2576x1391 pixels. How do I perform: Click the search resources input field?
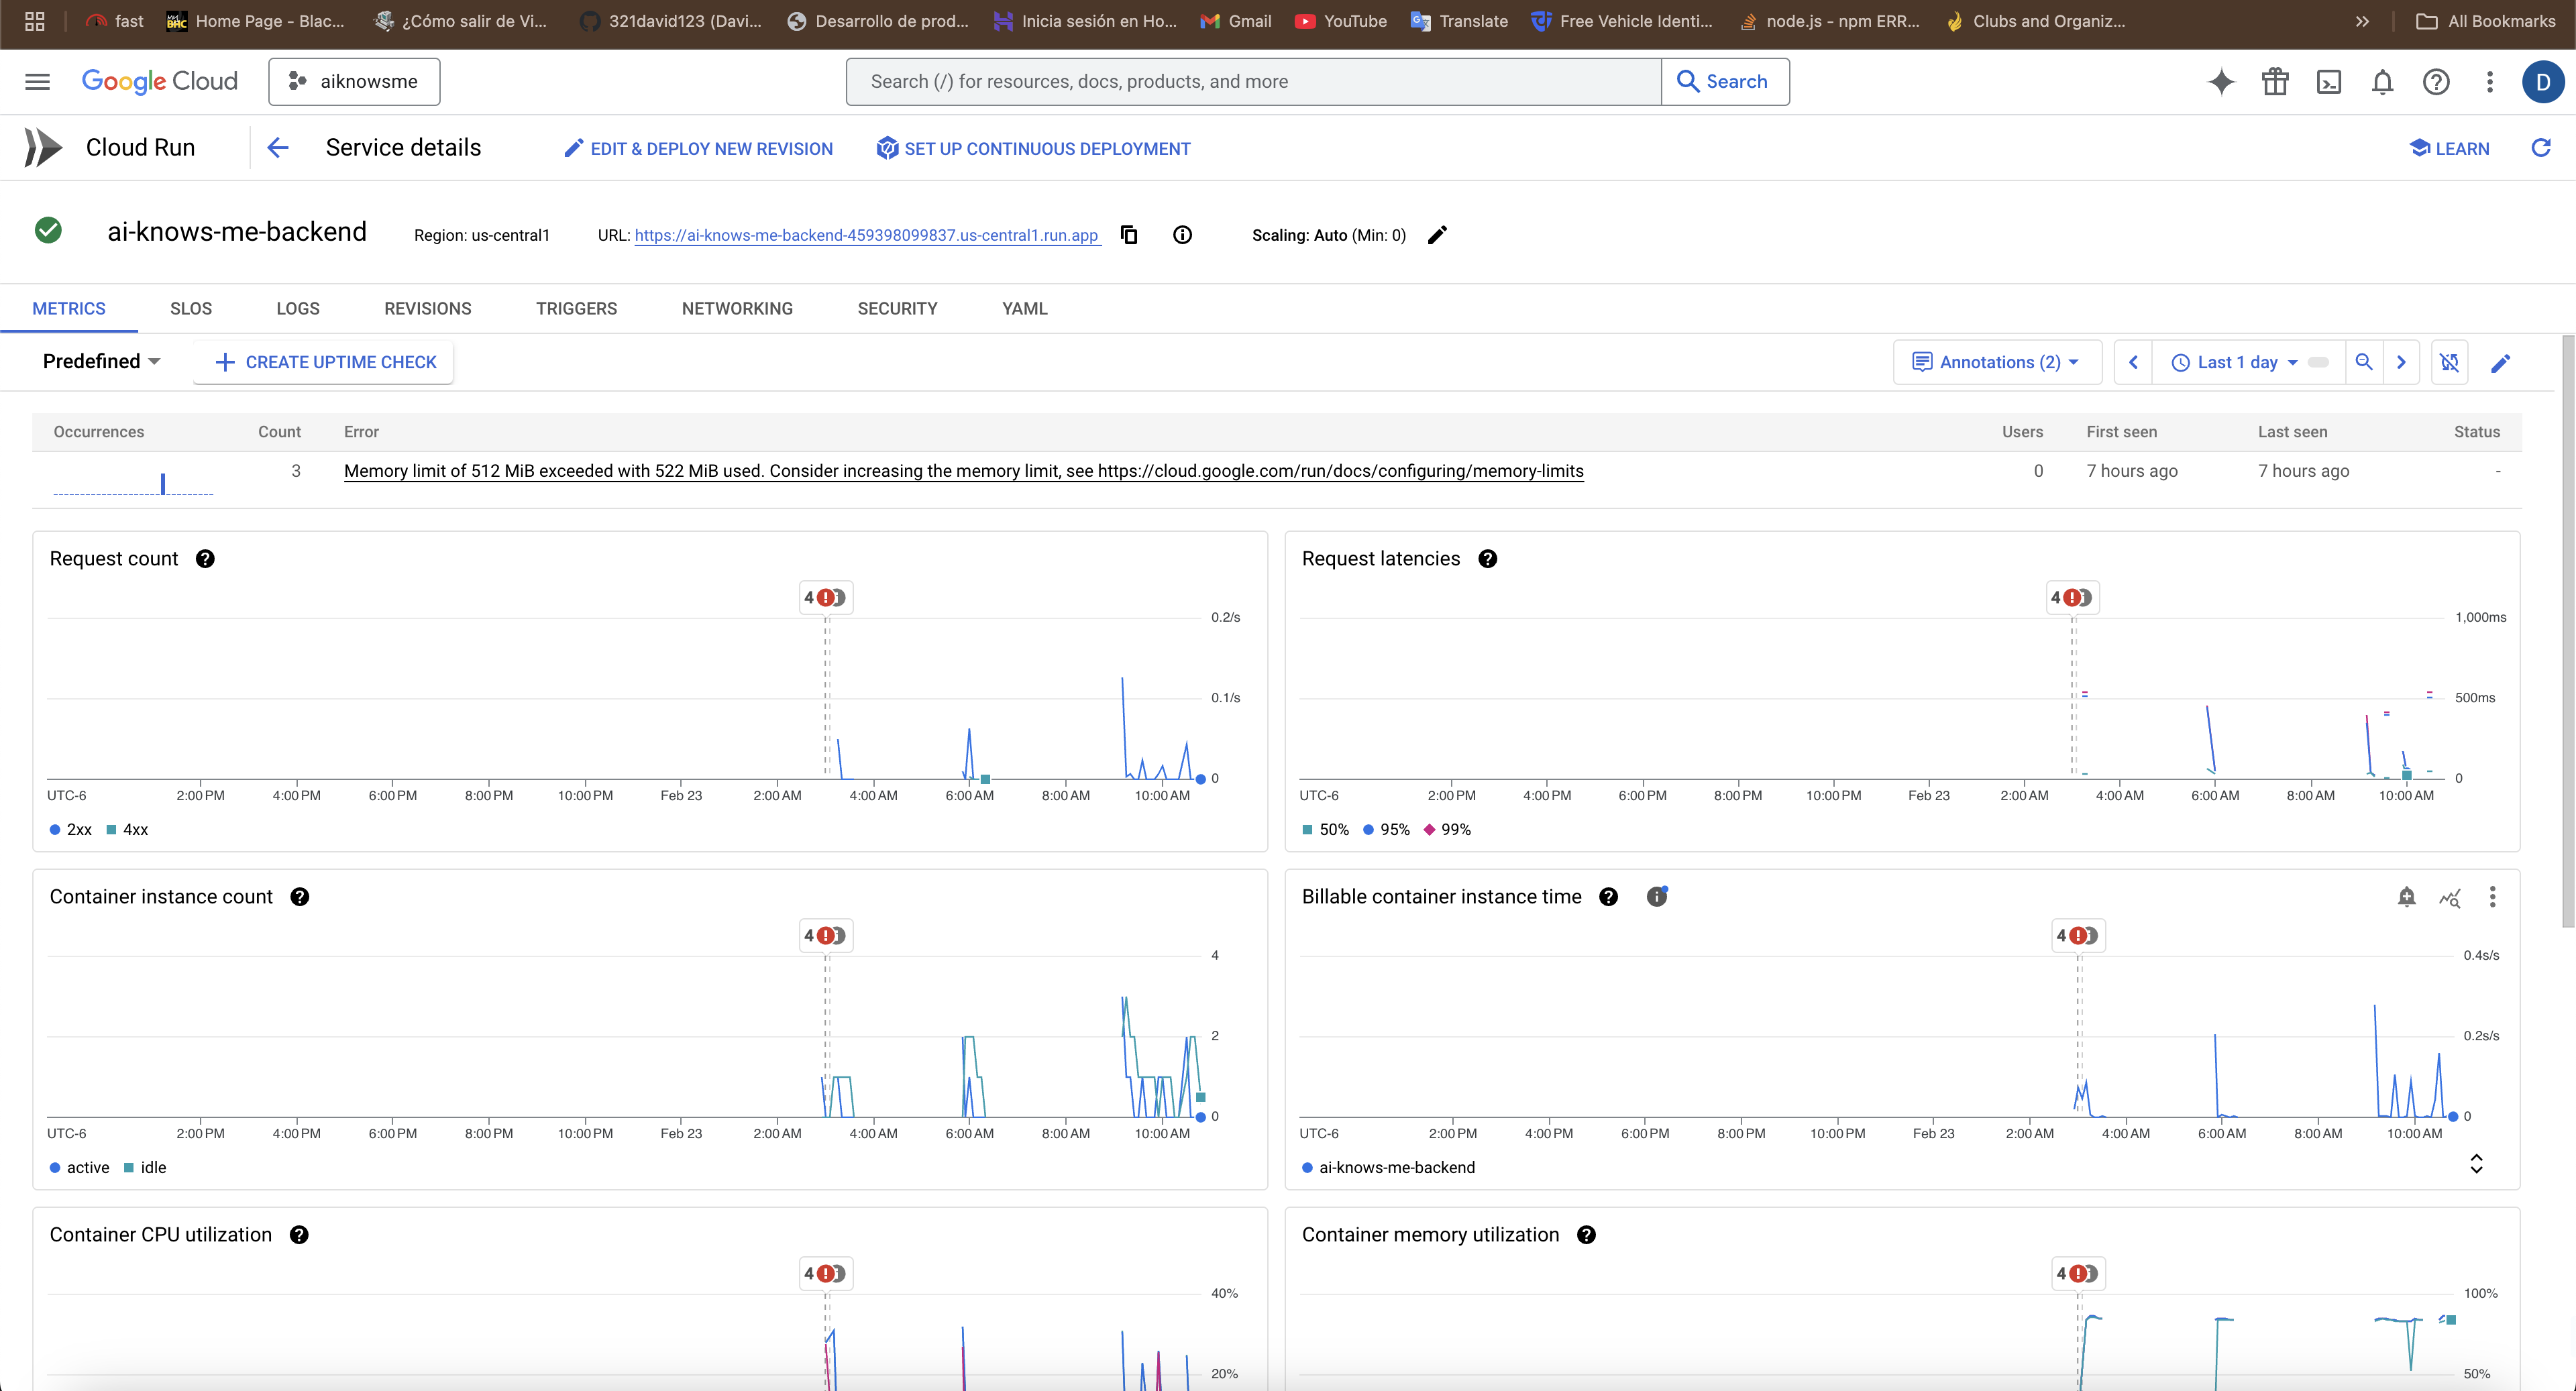(x=1253, y=82)
